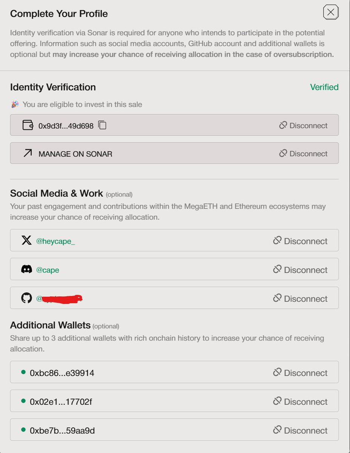Open the @cape Discord handle

(x=48, y=270)
